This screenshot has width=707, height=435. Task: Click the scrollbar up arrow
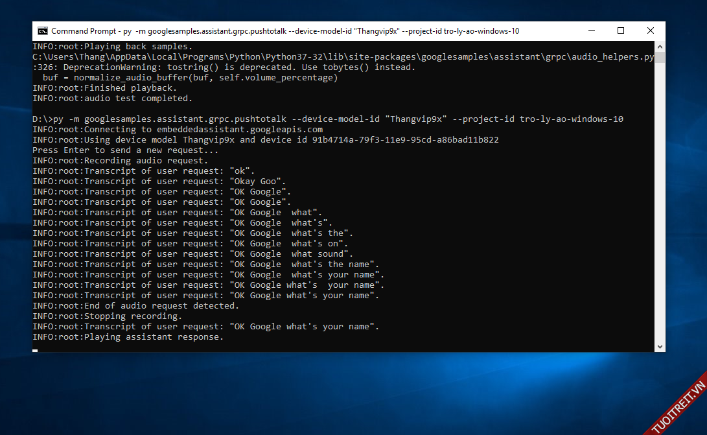click(660, 46)
